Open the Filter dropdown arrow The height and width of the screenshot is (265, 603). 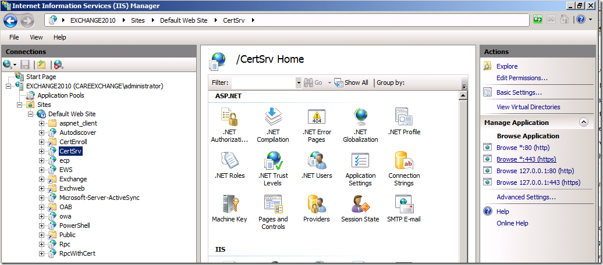point(299,83)
